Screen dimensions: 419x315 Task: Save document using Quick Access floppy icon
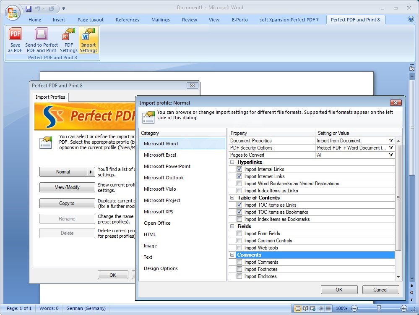coord(29,8)
